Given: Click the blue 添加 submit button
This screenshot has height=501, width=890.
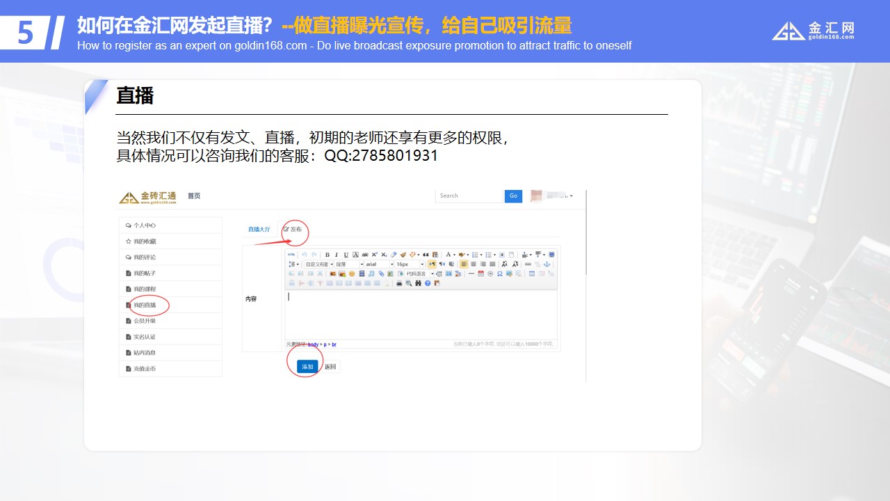Looking at the screenshot, I should pos(307,367).
